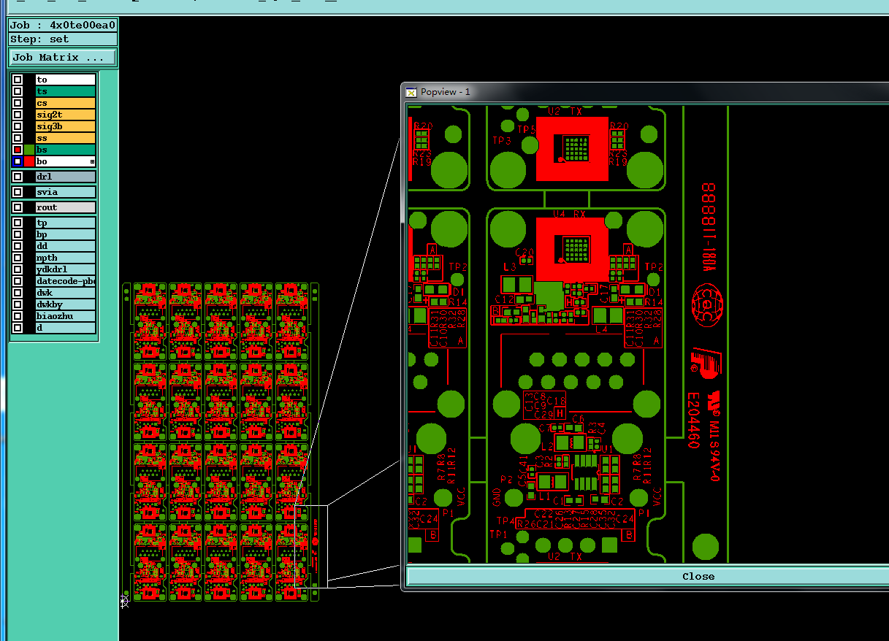Show the drl layer via its checkbox
The width and height of the screenshot is (889, 641).
point(18,177)
